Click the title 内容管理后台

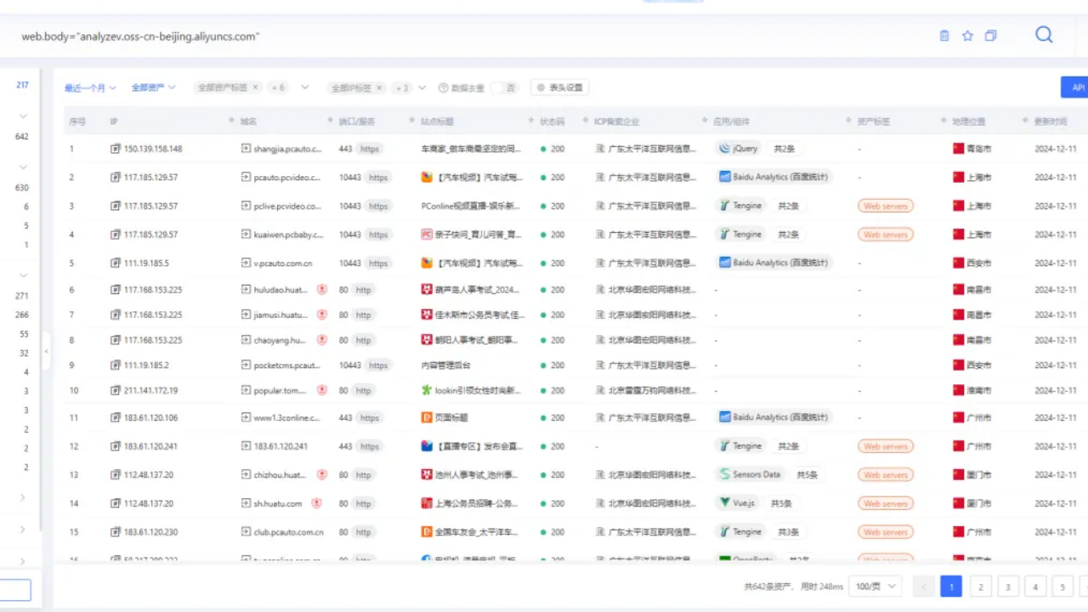(446, 365)
